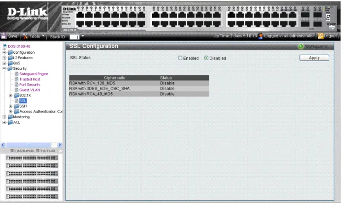Click the Logout link

click(x=330, y=36)
